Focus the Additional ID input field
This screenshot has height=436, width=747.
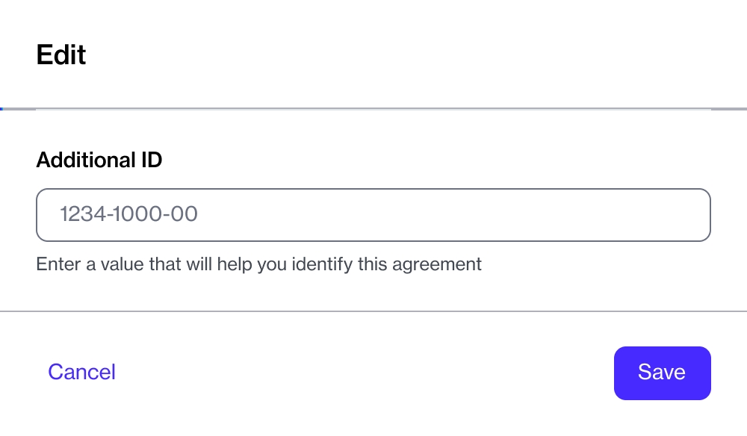tap(373, 215)
